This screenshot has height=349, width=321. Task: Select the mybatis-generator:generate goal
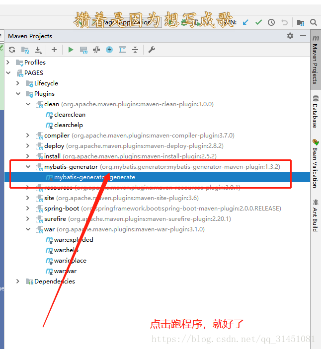click(x=95, y=177)
